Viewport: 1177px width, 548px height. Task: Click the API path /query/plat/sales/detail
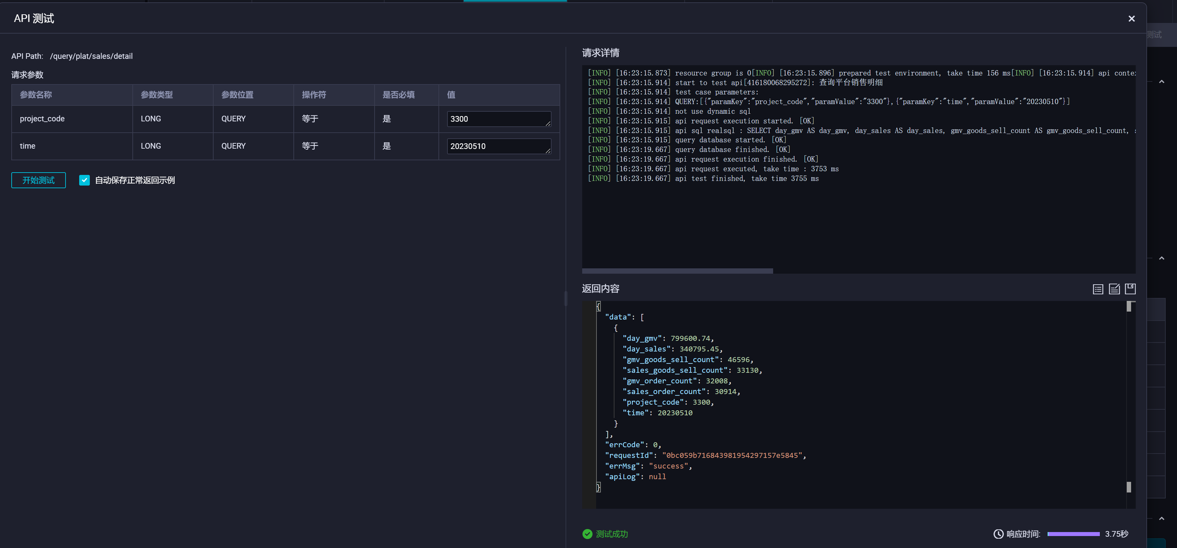point(91,56)
